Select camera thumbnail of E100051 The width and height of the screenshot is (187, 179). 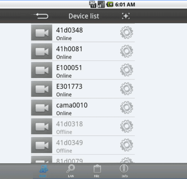41,70
